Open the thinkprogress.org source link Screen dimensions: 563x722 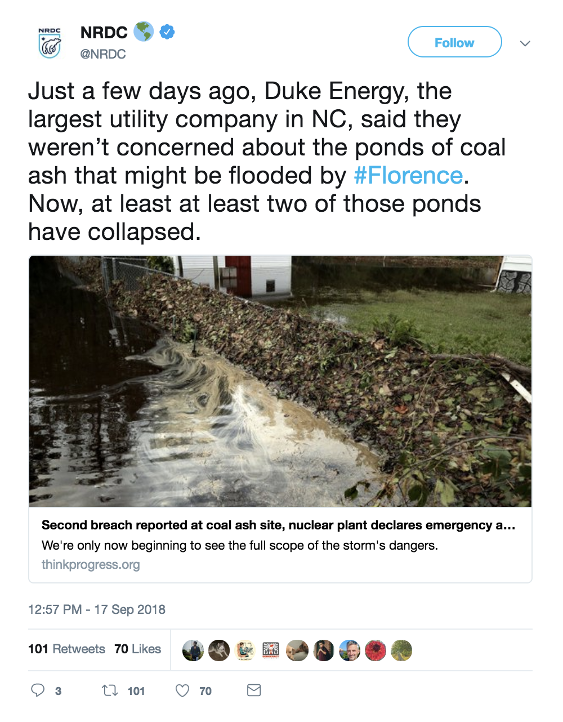pos(91,564)
